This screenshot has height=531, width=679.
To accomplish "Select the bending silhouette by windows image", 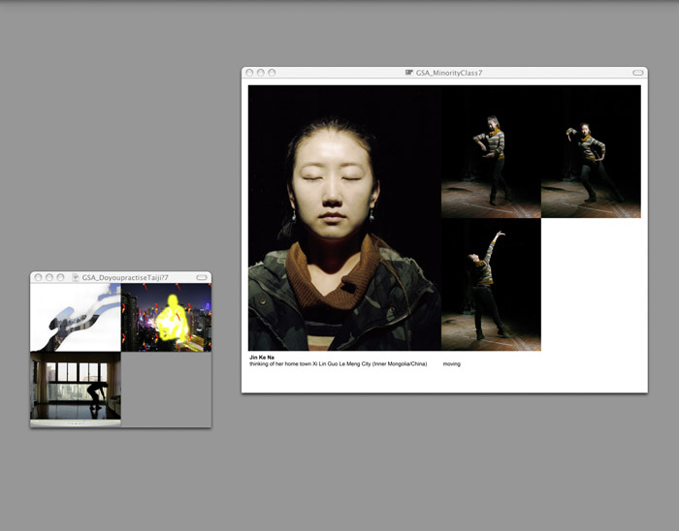I will tap(76, 385).
